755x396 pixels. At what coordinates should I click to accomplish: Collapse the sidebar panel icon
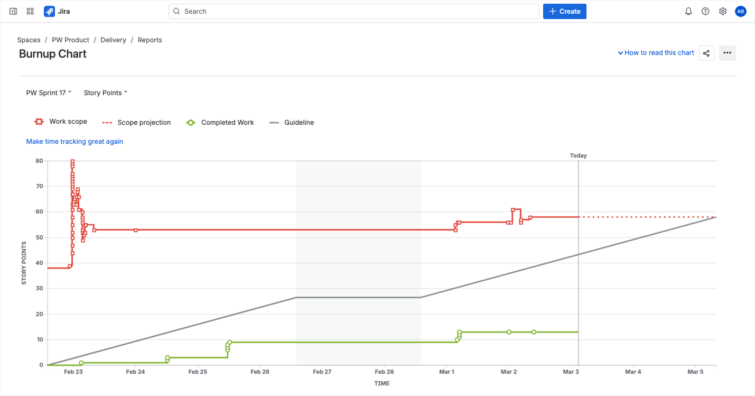tap(13, 11)
